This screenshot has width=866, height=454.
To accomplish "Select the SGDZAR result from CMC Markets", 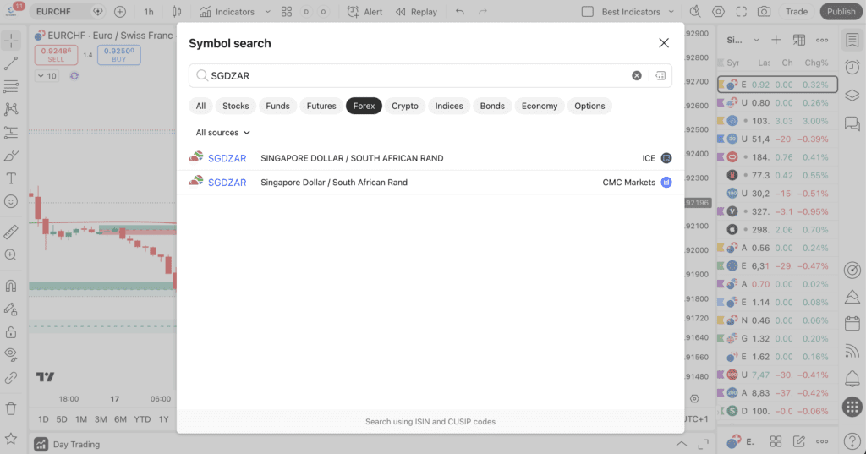I will (430, 183).
